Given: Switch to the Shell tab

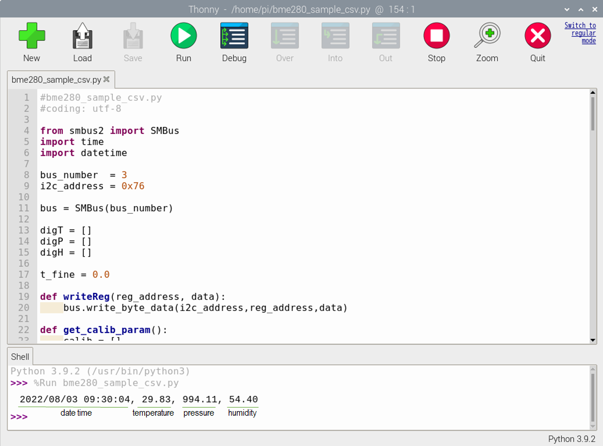Looking at the screenshot, I should [x=20, y=356].
